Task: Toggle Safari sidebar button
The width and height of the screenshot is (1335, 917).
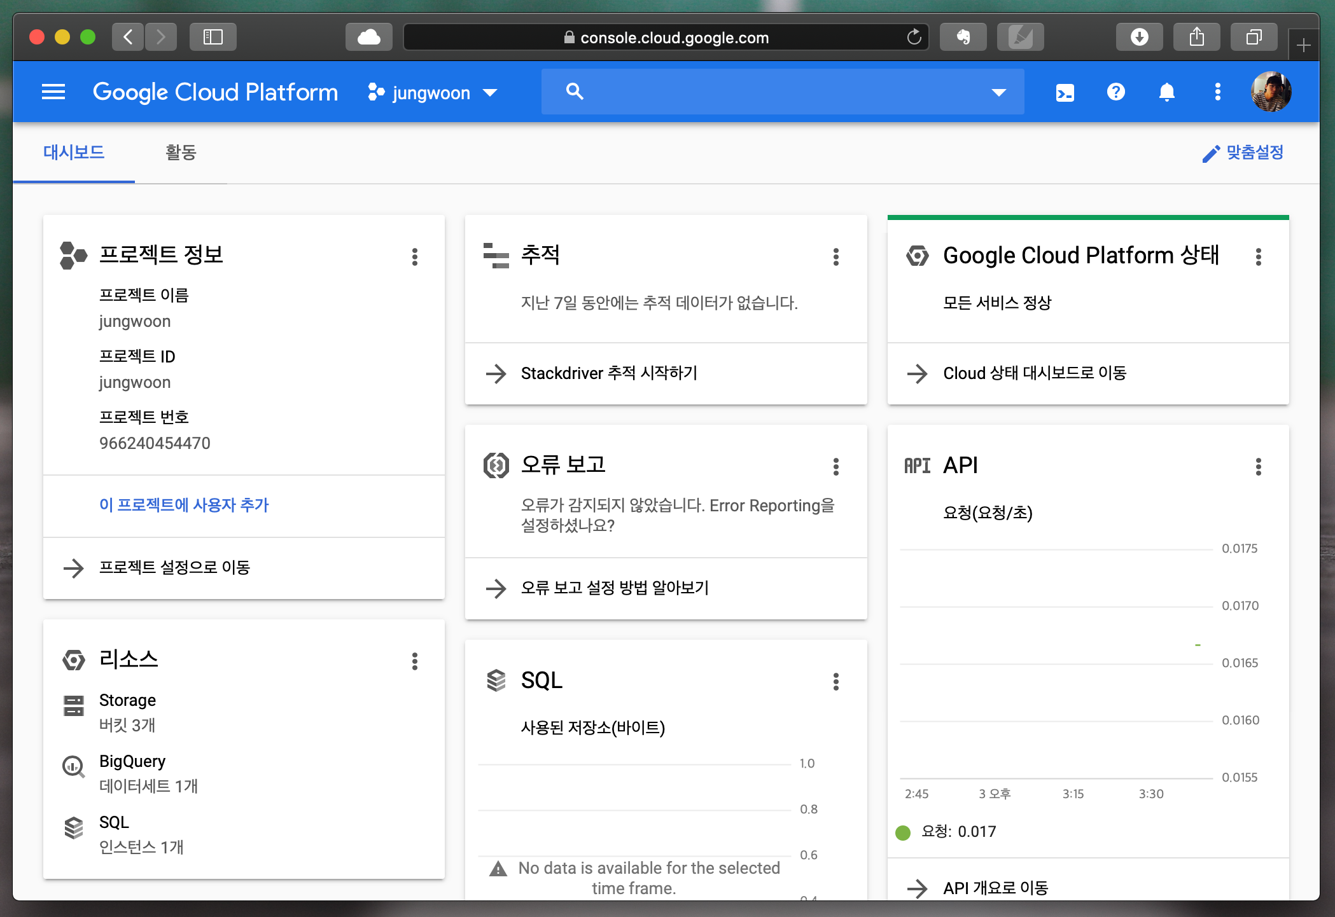Action: click(x=213, y=37)
